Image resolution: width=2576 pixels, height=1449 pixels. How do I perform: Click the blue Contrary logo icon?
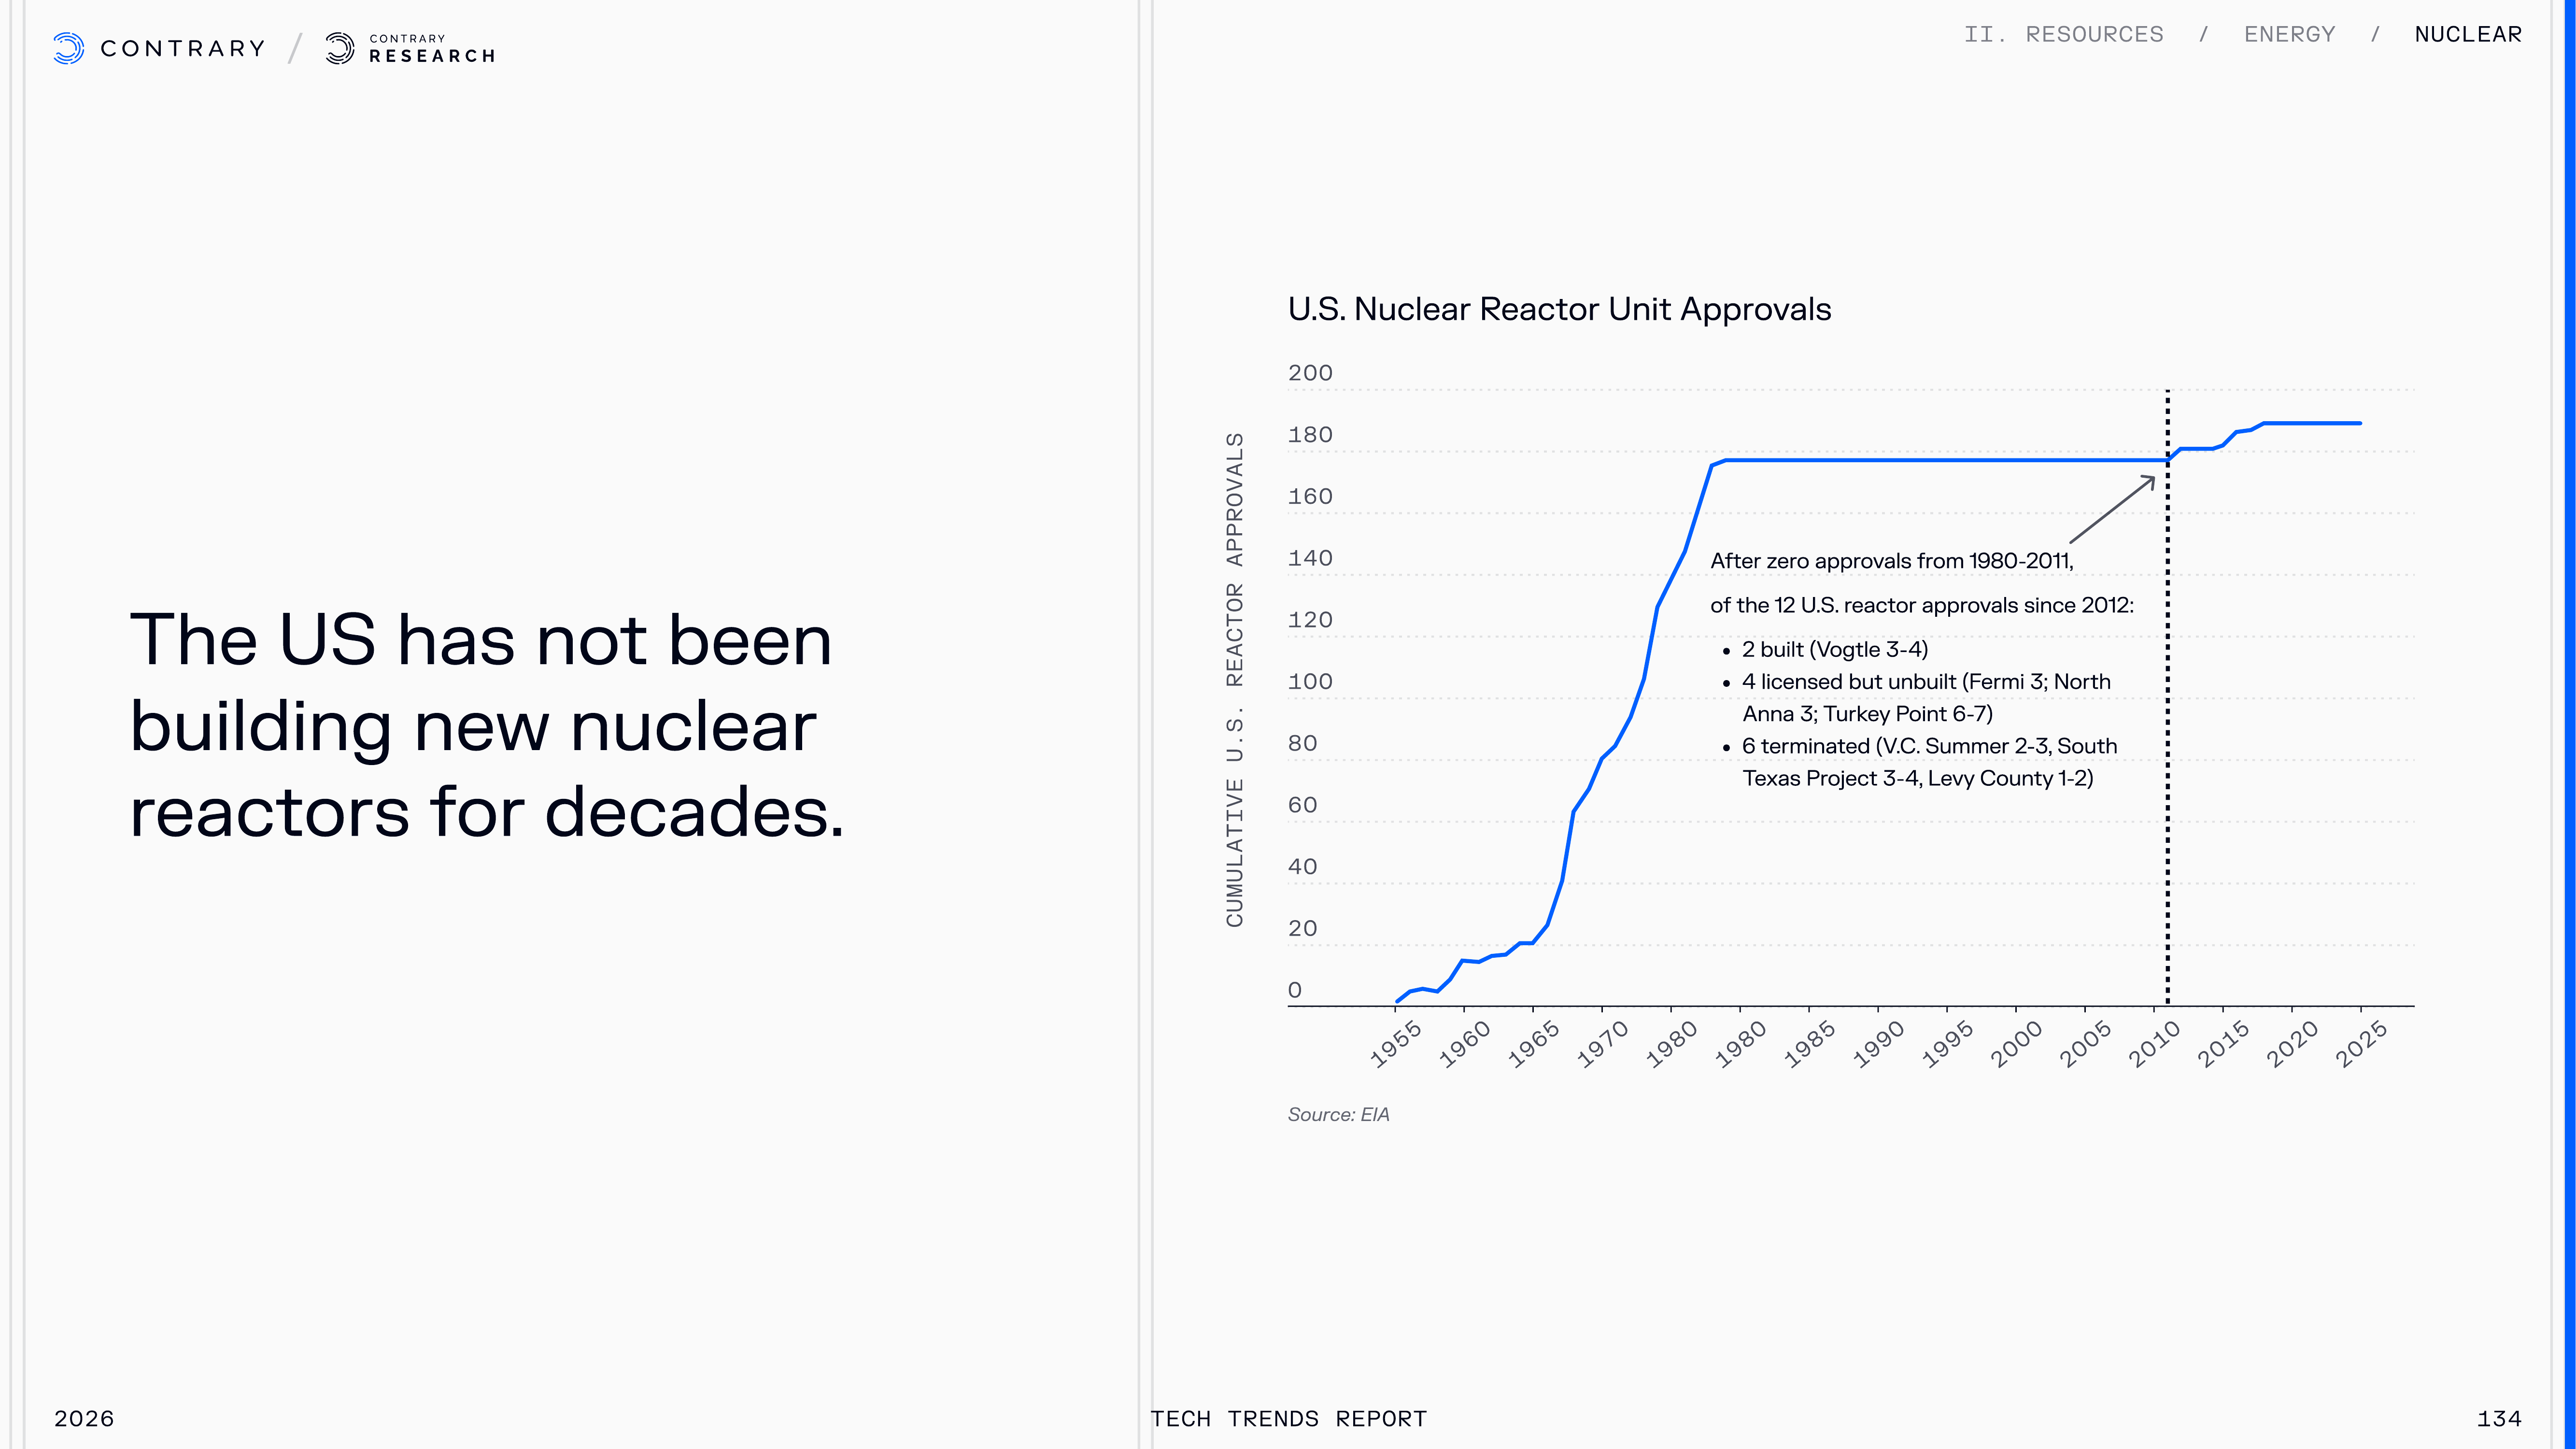68,48
